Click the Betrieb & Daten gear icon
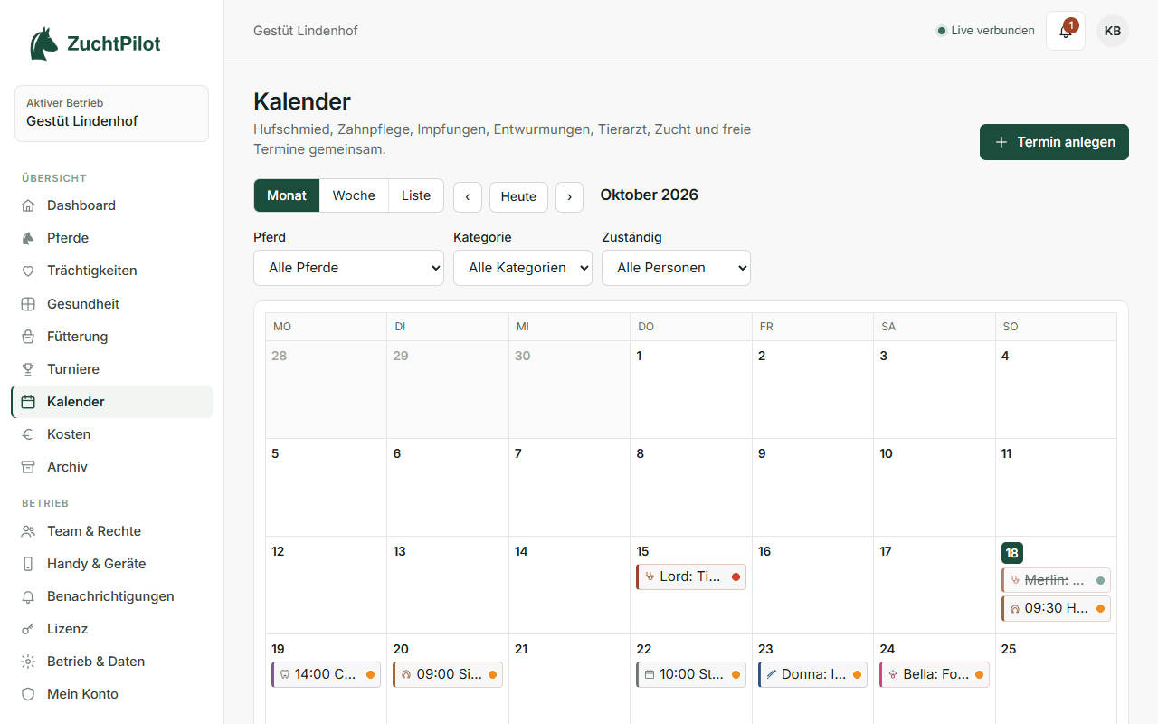This screenshot has height=724, width=1158. pos(28,662)
